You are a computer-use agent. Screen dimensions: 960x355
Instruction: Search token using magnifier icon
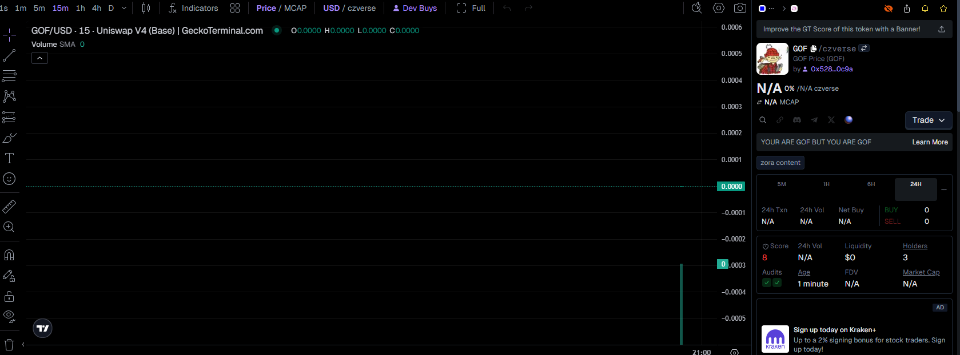(x=763, y=120)
